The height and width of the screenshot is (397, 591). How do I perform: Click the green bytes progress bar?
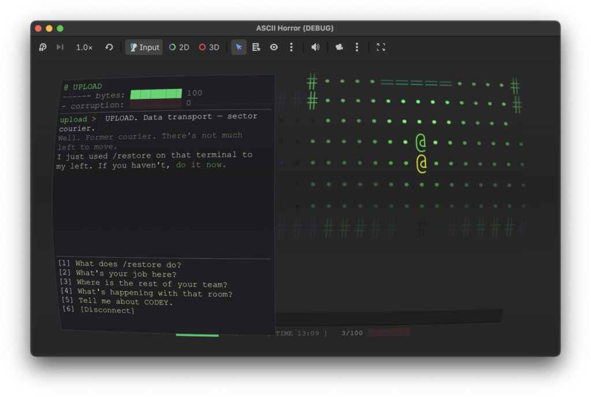[156, 94]
